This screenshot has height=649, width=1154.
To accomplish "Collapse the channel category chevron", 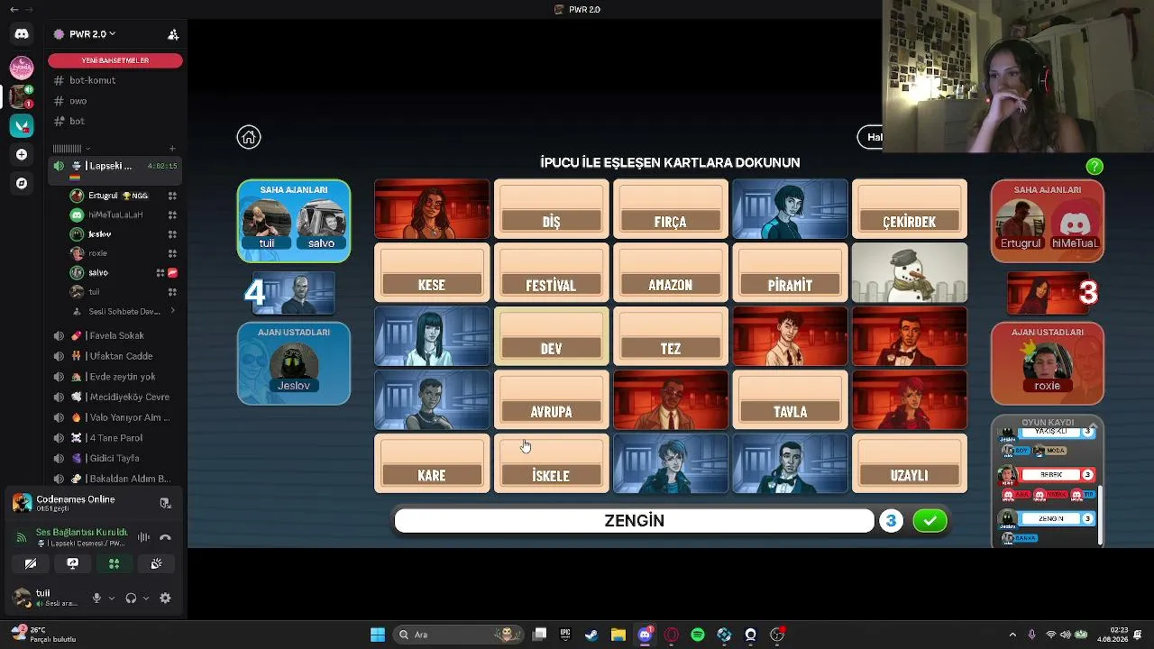I will coord(87,149).
